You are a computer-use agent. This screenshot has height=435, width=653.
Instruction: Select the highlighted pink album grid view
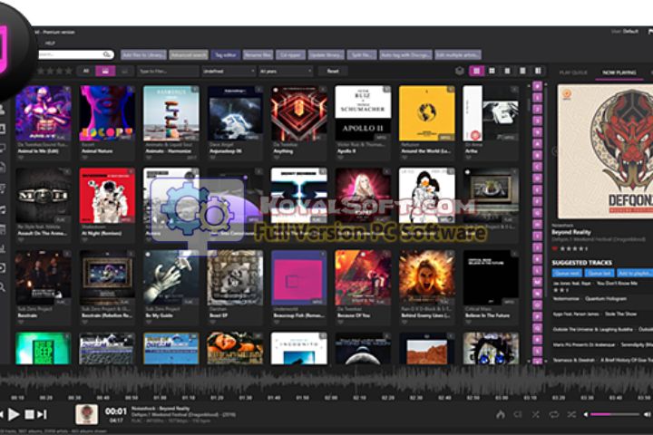point(476,72)
